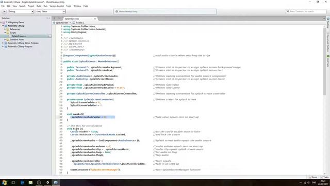The image size is (330, 186).
Task: Open Task View on the taskbar
Action: click(13, 182)
